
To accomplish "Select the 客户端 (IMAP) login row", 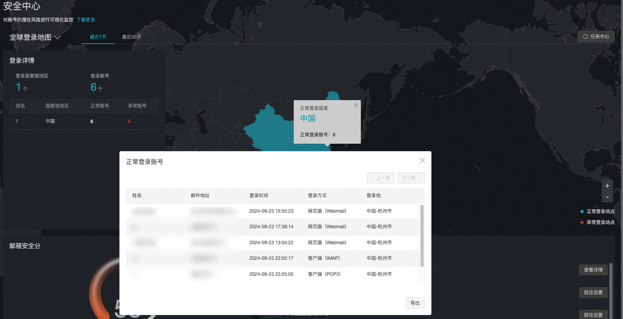I will pos(273,258).
